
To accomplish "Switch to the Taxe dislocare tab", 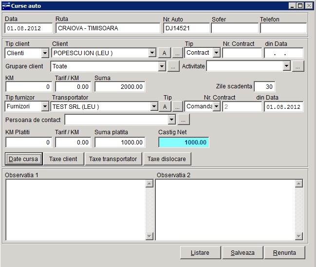I will [167, 159].
